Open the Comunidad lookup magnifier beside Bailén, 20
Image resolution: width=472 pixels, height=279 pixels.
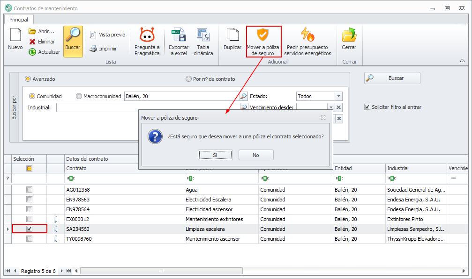(243, 96)
